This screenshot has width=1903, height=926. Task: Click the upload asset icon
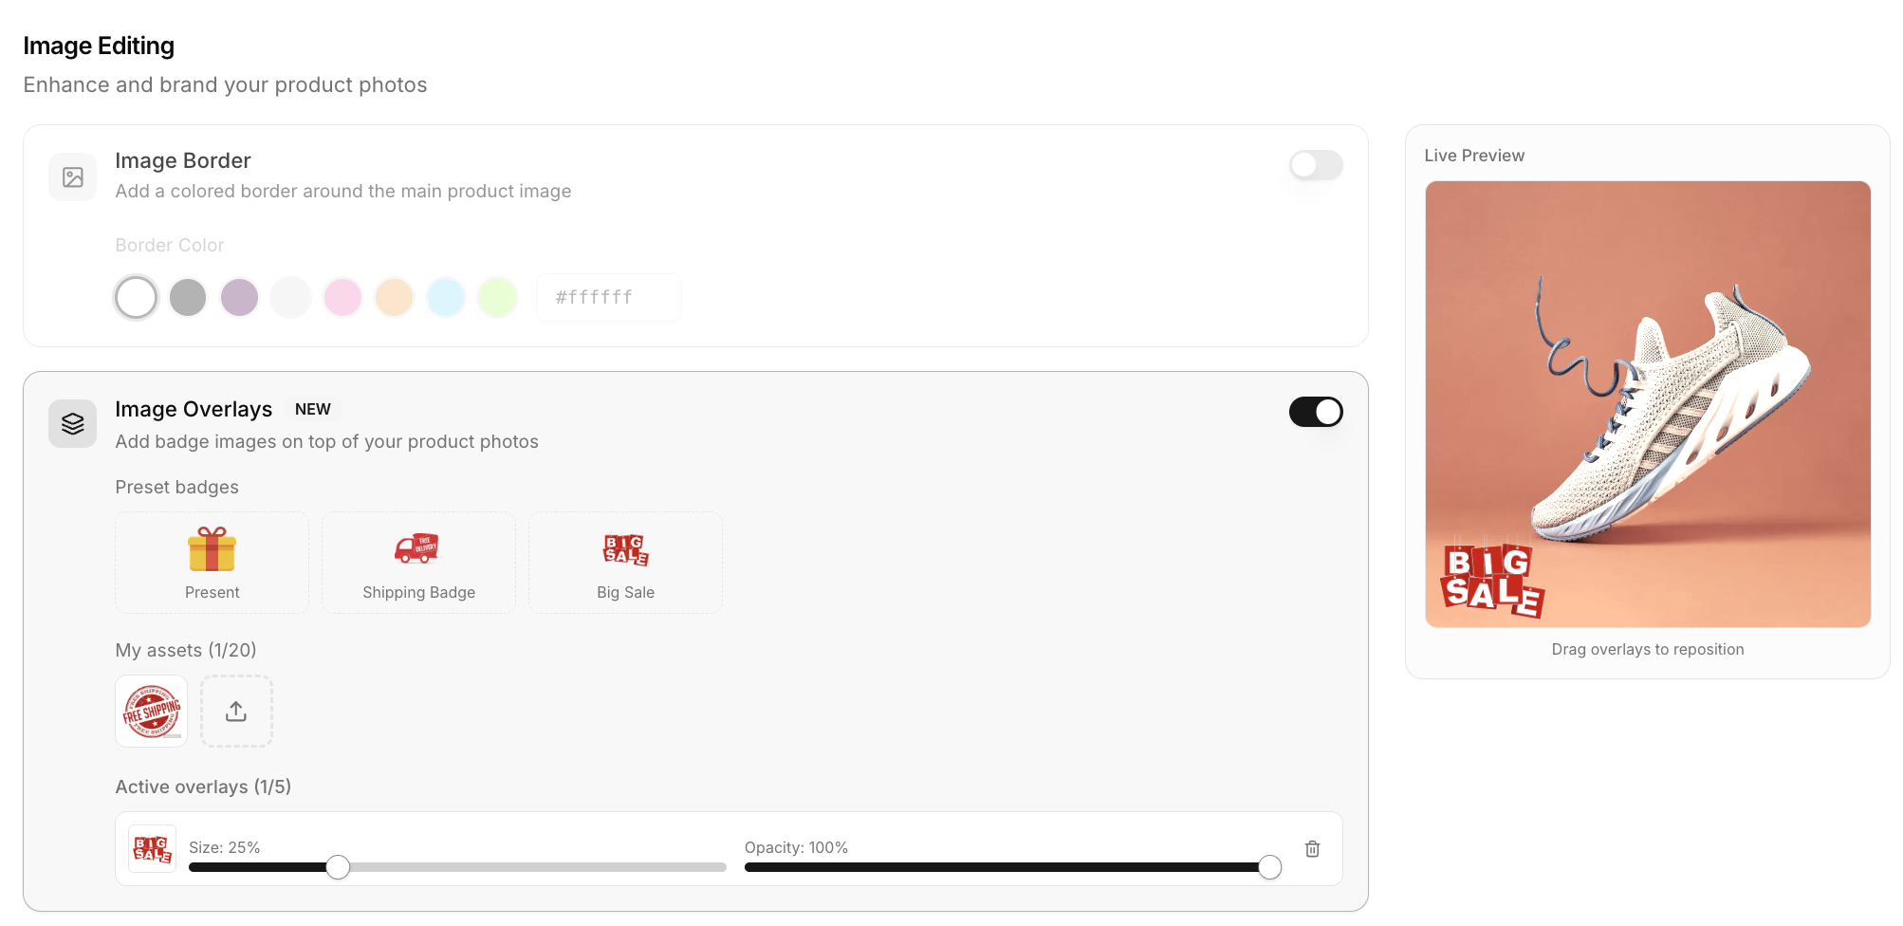click(x=236, y=712)
